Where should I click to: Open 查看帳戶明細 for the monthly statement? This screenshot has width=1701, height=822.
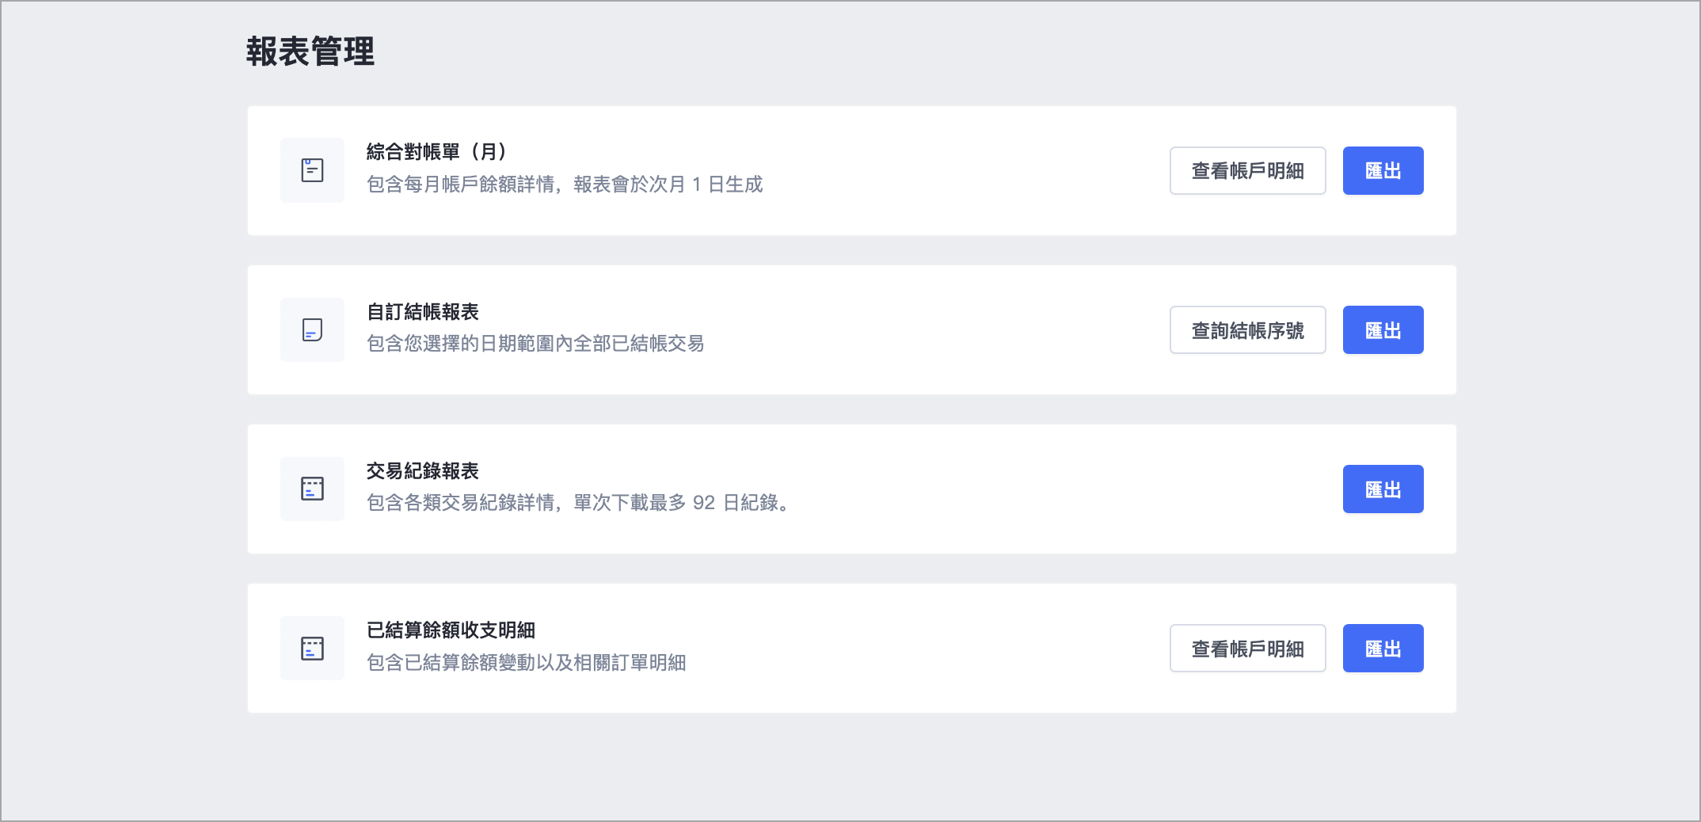click(1247, 170)
